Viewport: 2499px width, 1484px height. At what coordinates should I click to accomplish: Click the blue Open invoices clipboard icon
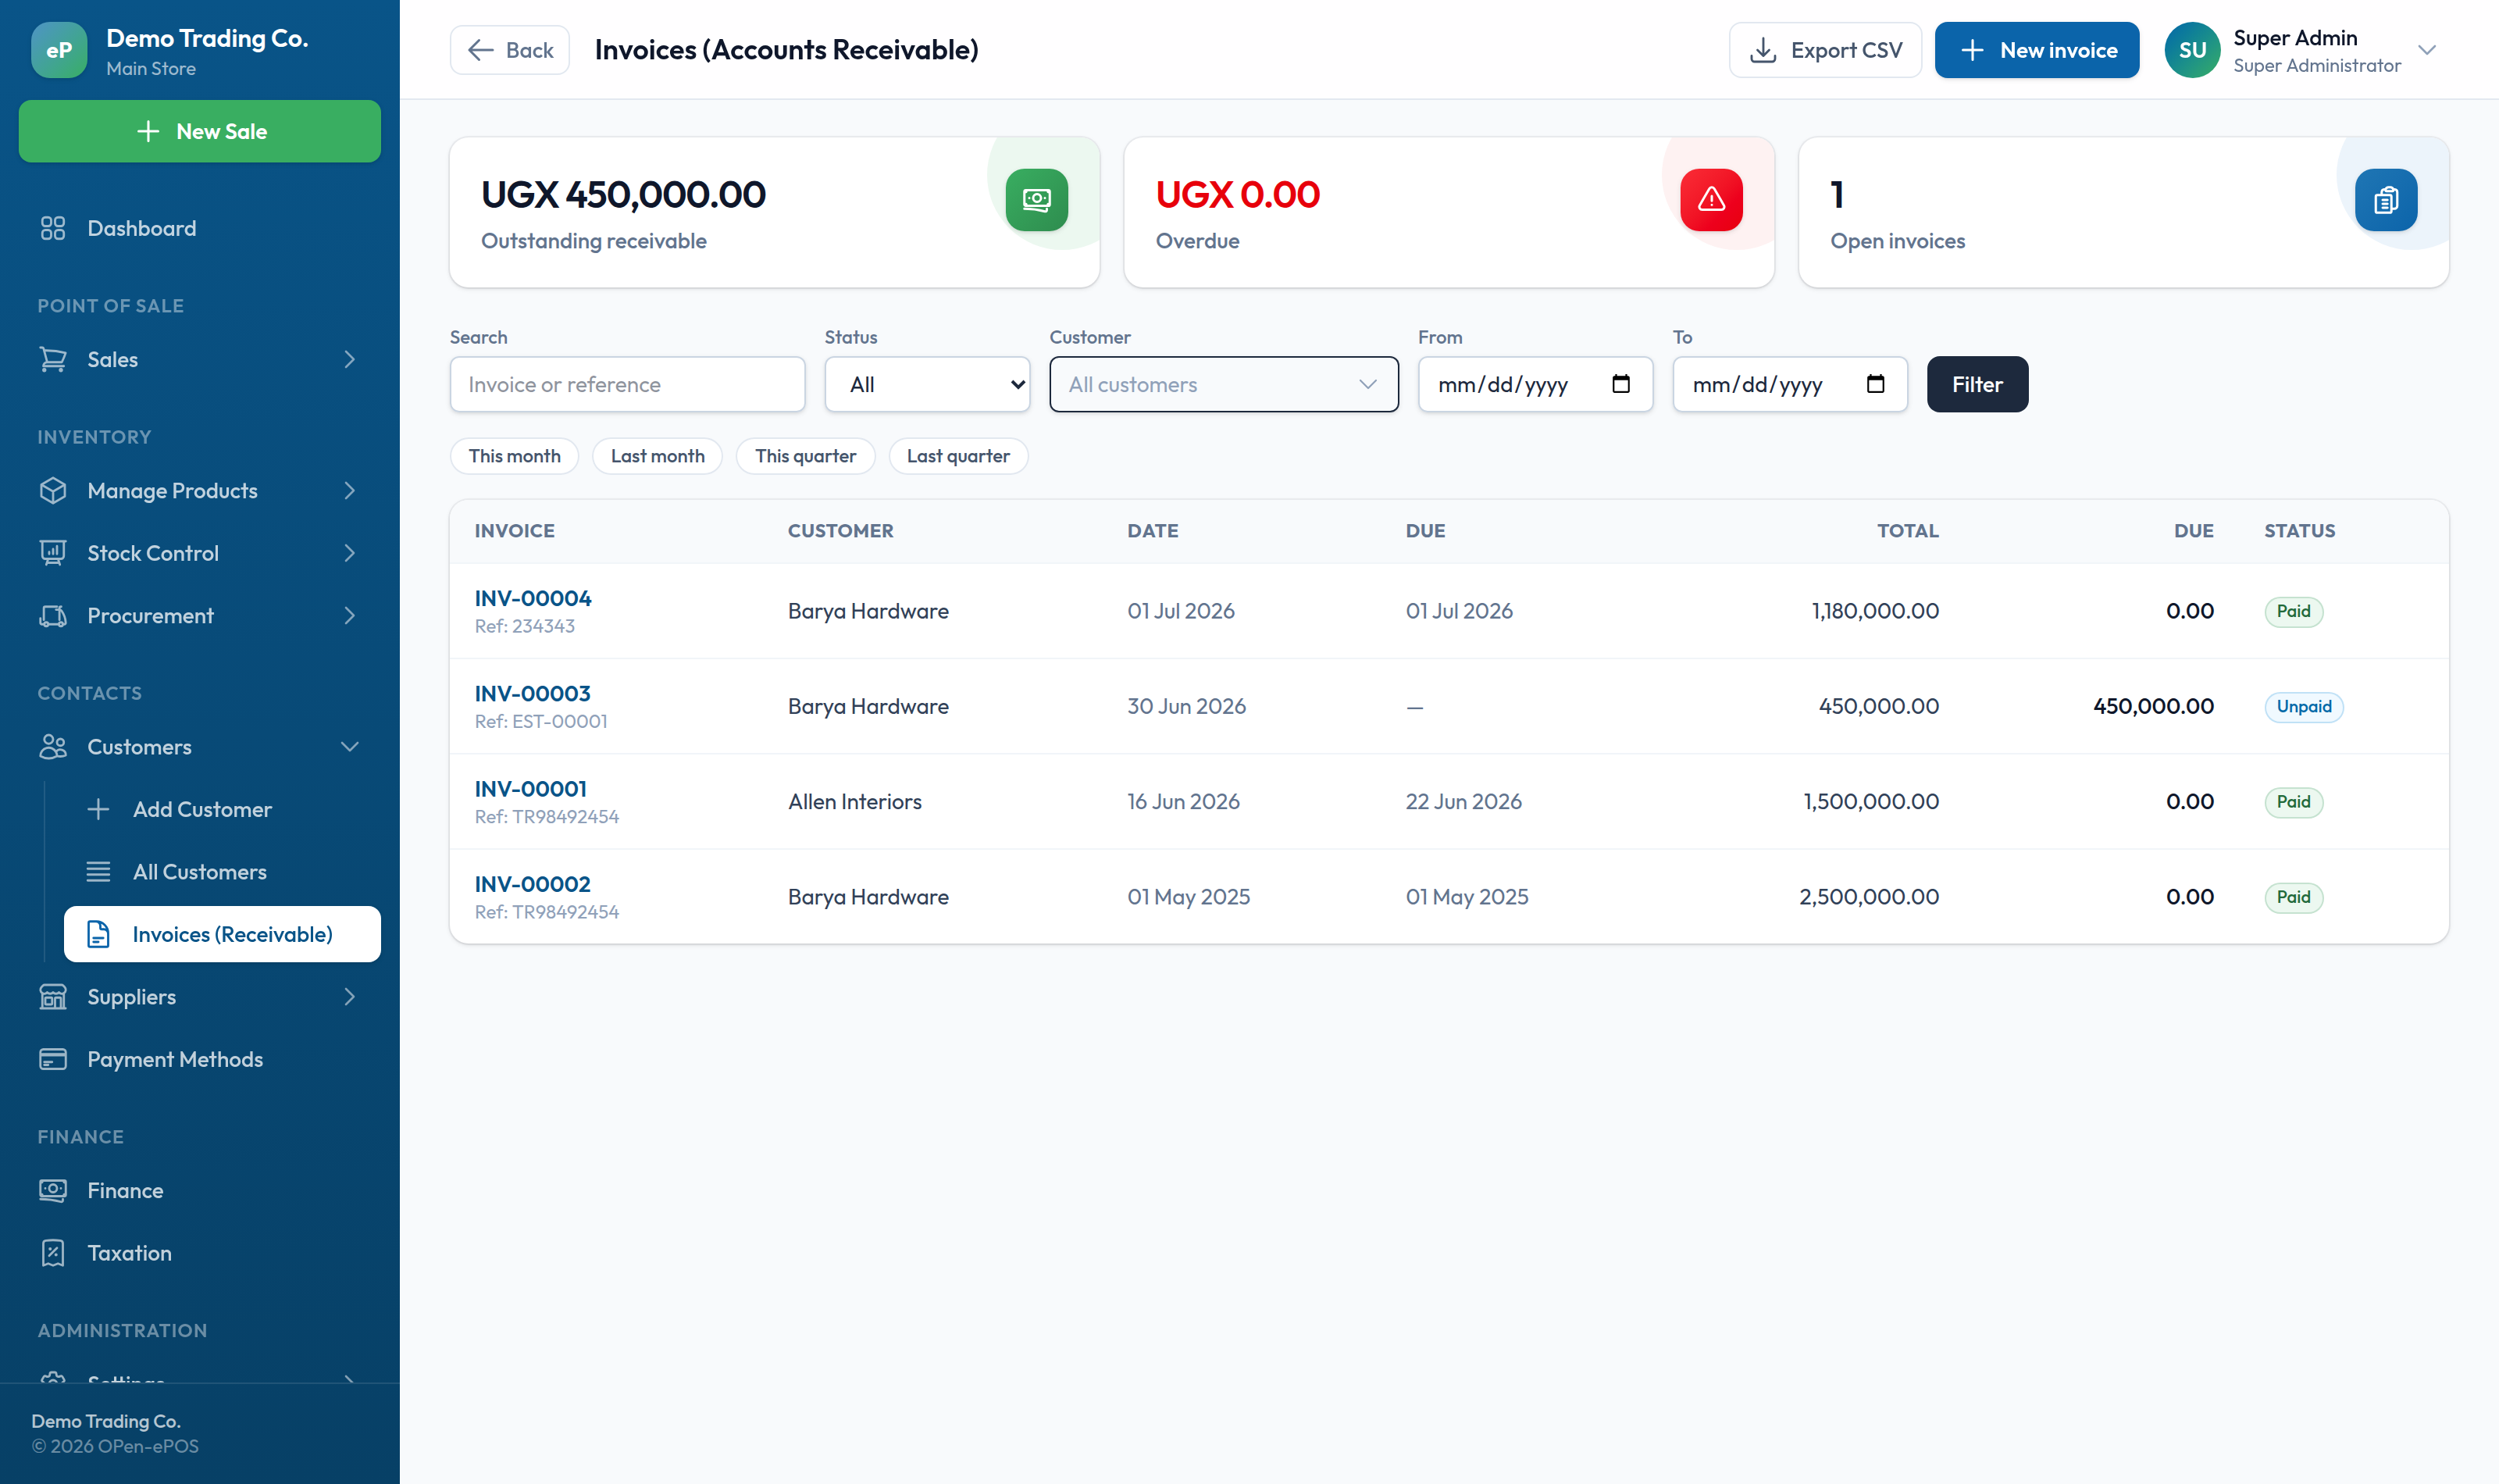2386,200
